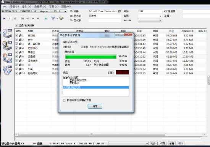Open the 编辑(E) Edit menu
This screenshot has width=210, height=147.
point(14,6)
